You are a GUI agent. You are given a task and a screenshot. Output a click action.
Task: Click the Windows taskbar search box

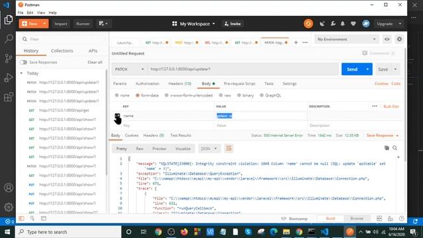[68, 232]
